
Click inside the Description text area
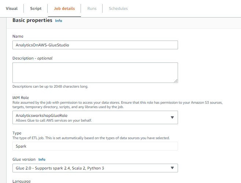[x=95, y=72]
